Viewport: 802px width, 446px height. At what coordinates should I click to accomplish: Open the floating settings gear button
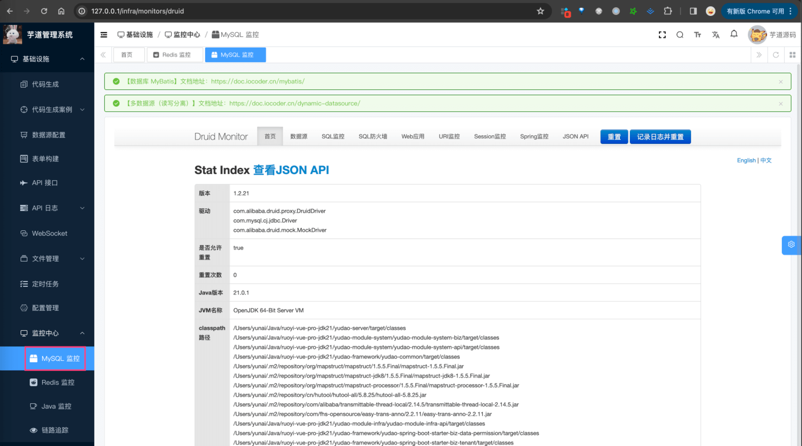[791, 245]
